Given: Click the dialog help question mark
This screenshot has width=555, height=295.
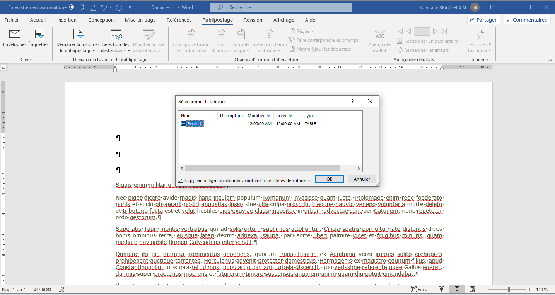Looking at the screenshot, I should click(x=352, y=102).
